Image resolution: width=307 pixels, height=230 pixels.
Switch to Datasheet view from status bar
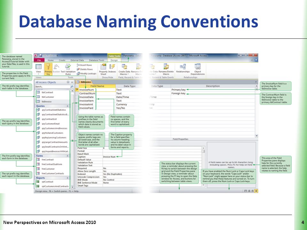(x=246, y=191)
